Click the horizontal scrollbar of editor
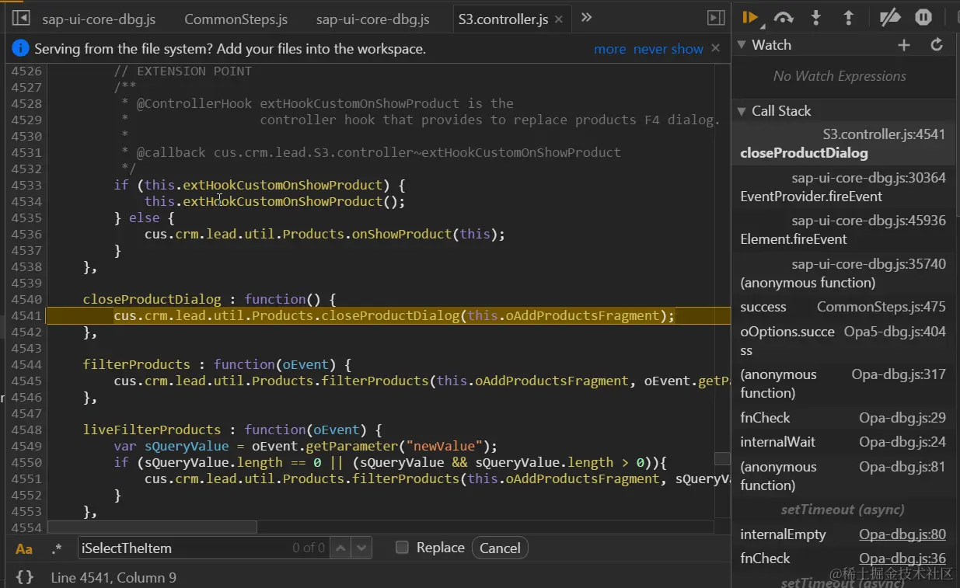This screenshot has height=588, width=960. [152, 527]
